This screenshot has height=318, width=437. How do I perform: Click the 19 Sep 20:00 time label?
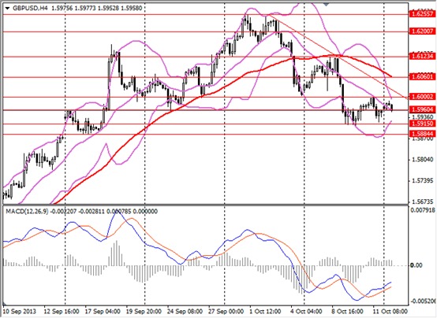pos(144,311)
